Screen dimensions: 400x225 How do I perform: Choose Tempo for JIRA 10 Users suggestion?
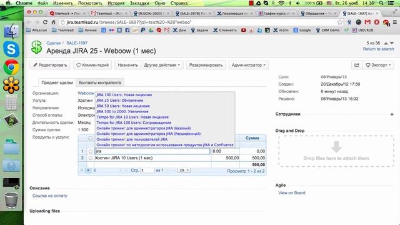pyautogui.click(x=132, y=117)
